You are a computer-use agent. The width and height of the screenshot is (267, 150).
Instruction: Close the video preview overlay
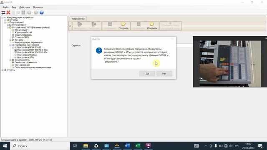pyautogui.click(x=266, y=38)
